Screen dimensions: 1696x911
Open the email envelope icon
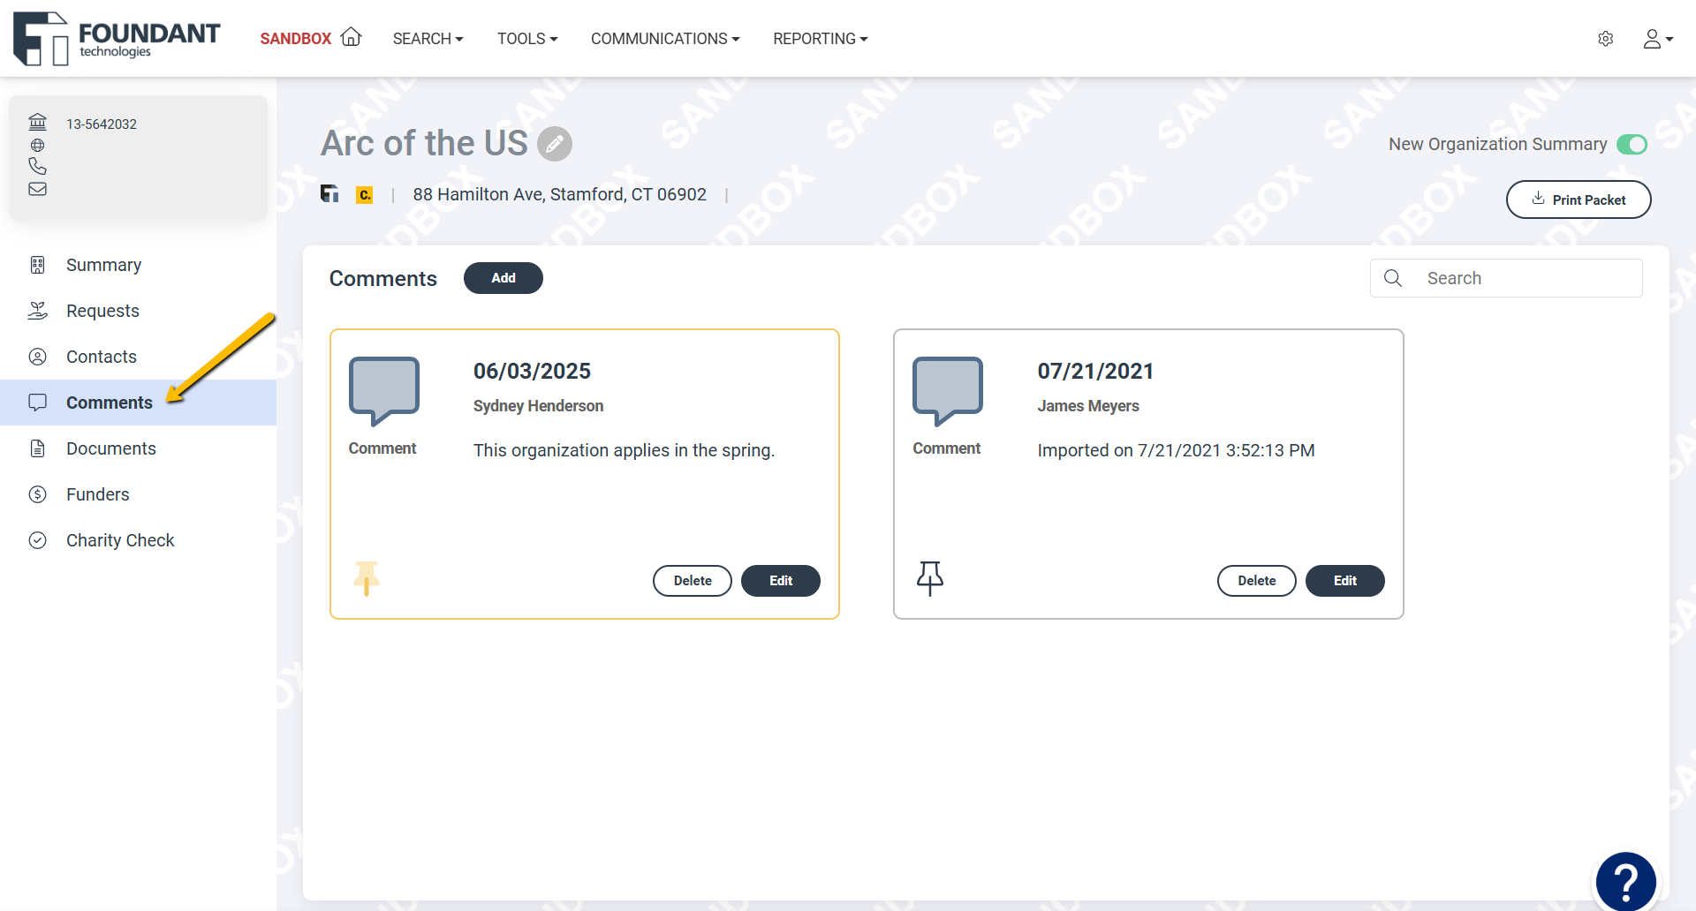[x=37, y=189]
